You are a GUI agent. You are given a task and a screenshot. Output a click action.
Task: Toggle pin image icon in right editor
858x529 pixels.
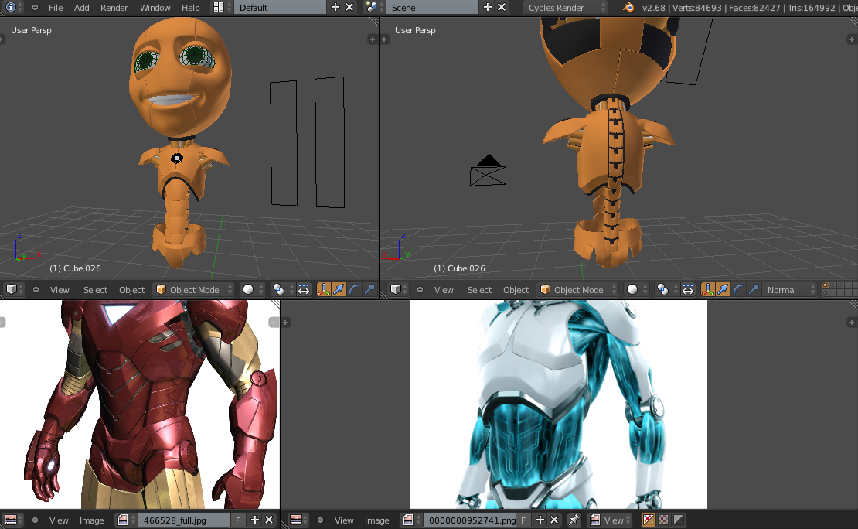[x=574, y=520]
